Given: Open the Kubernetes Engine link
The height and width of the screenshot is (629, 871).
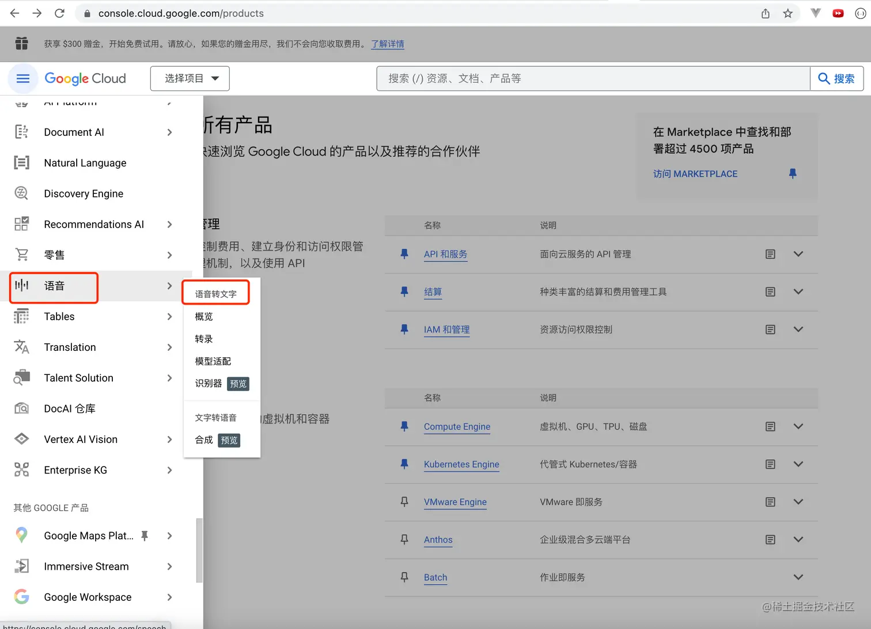Looking at the screenshot, I should (461, 464).
